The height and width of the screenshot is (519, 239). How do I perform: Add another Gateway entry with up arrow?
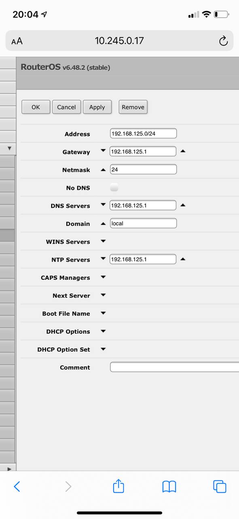tap(183, 151)
